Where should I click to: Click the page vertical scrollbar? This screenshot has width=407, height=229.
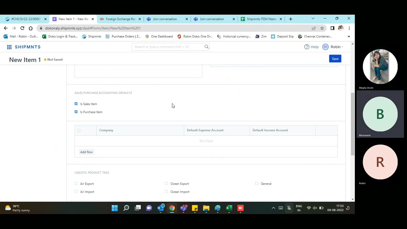coord(352,124)
